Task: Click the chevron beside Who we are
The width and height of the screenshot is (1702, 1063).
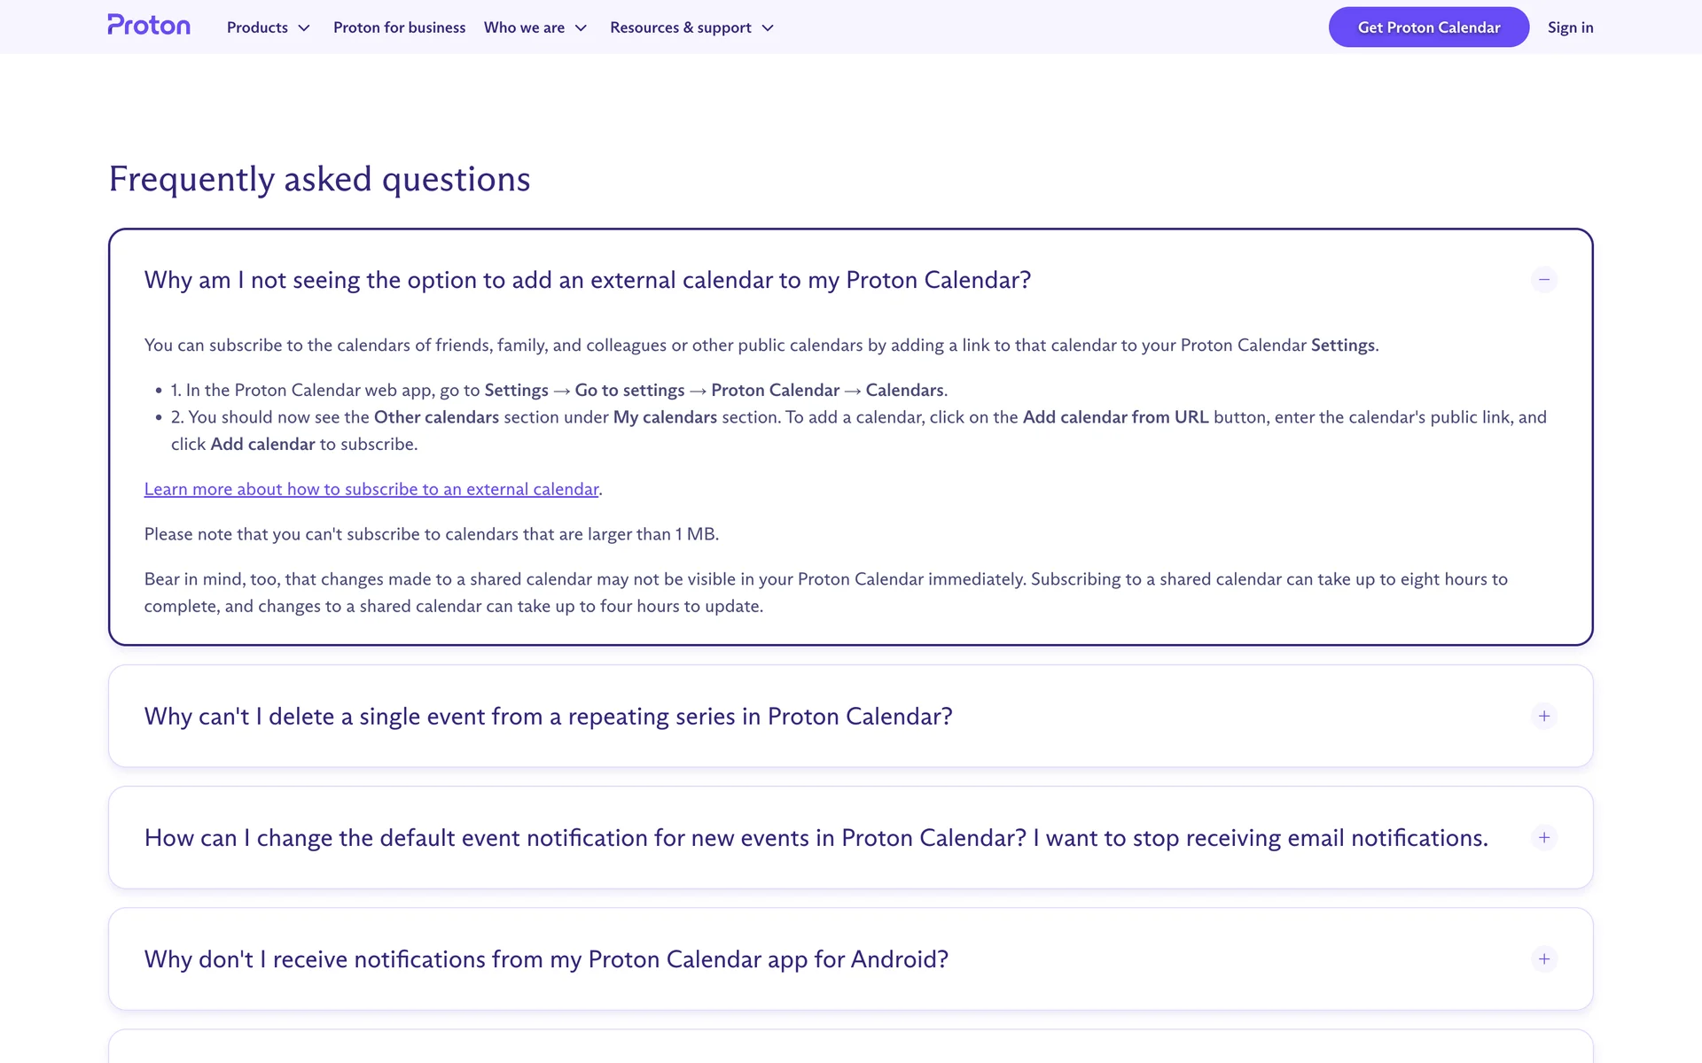Action: click(x=582, y=28)
